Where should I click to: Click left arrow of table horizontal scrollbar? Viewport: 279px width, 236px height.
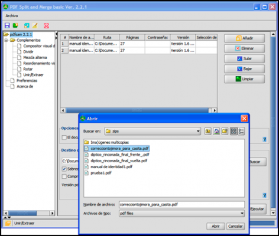(x=63, y=110)
